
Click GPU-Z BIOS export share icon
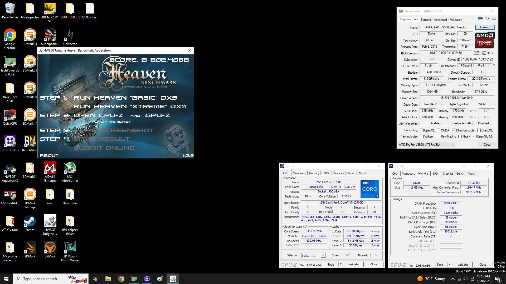click(x=476, y=53)
